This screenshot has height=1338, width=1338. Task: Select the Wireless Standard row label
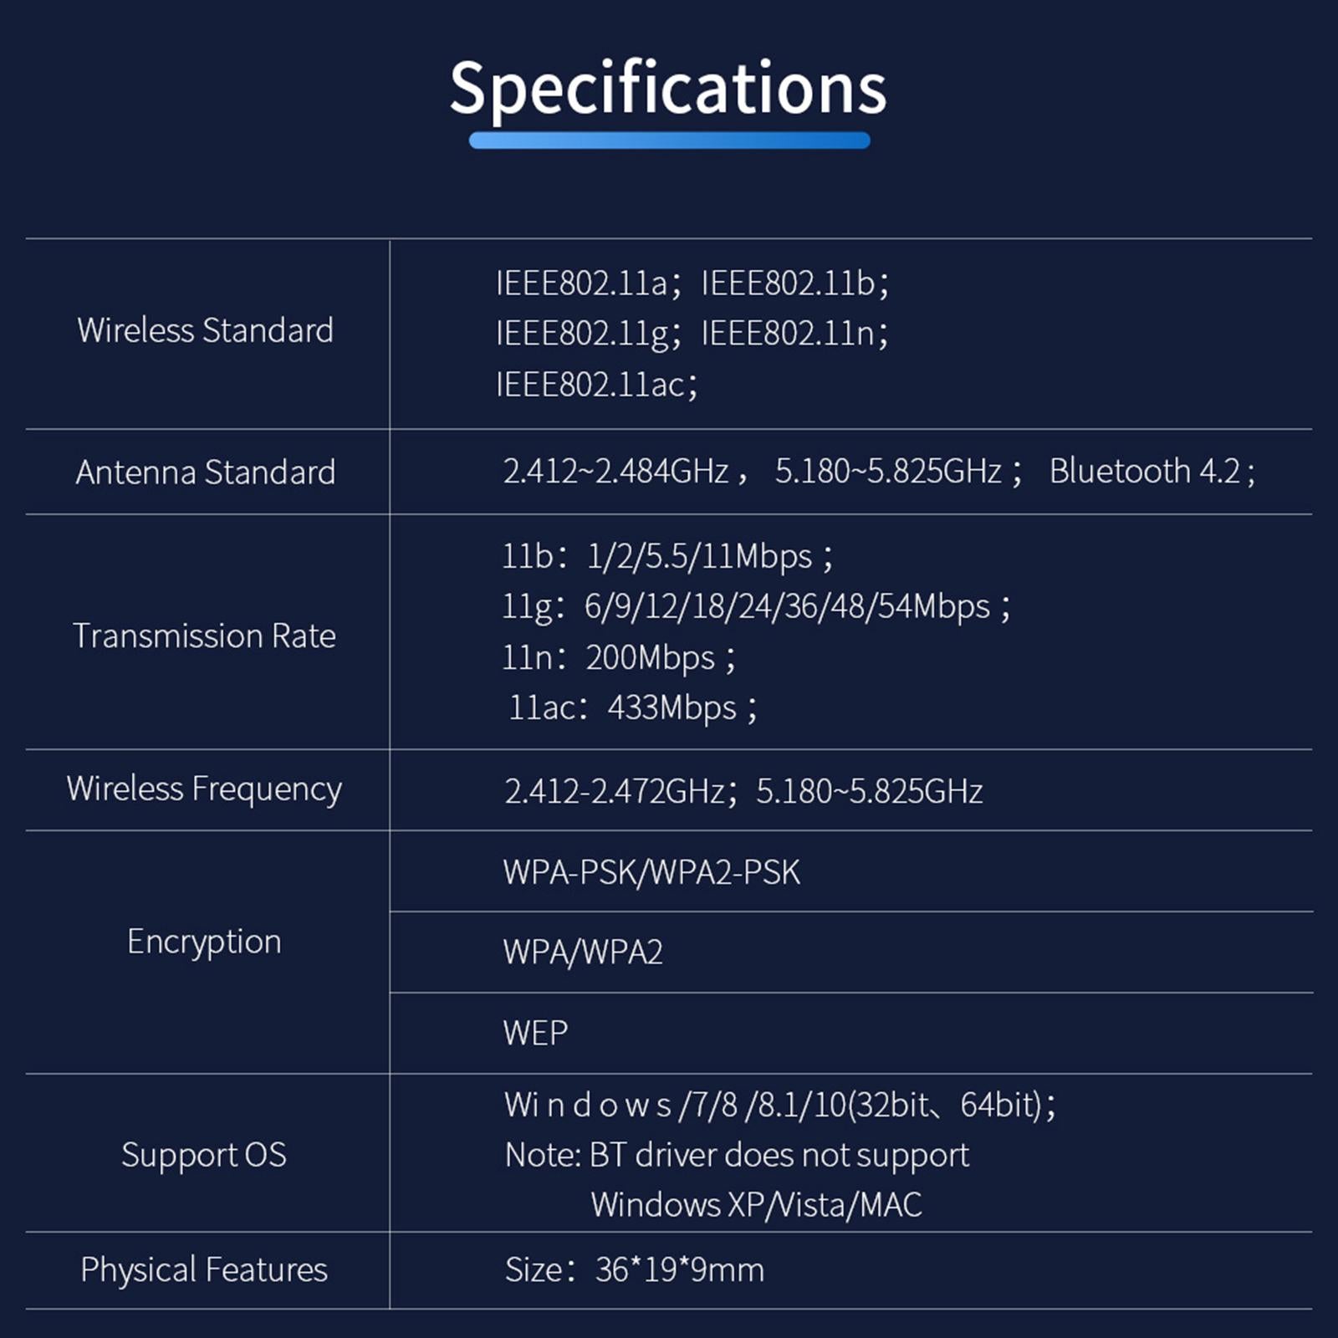[205, 330]
